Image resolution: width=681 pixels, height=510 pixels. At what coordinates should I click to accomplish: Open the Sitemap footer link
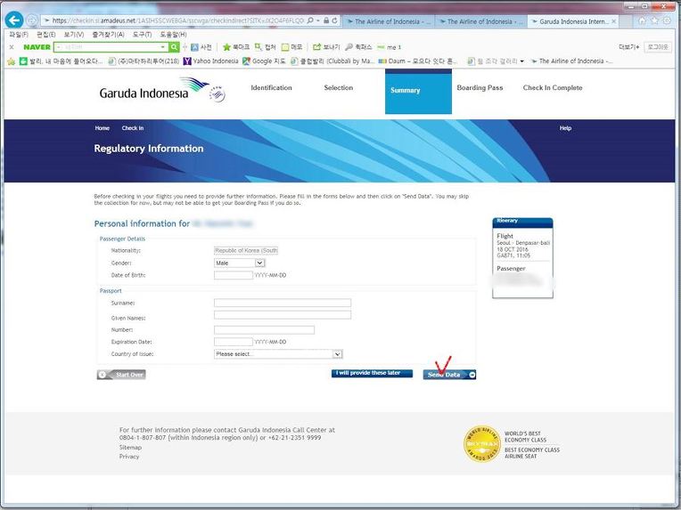pos(130,447)
